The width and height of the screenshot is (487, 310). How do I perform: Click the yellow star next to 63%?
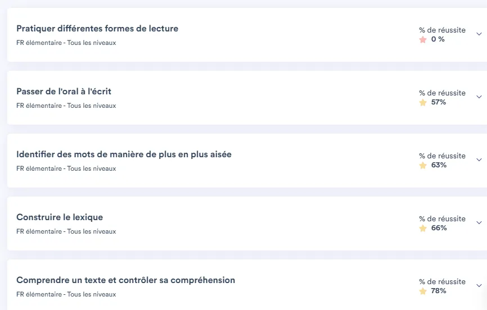tap(423, 166)
